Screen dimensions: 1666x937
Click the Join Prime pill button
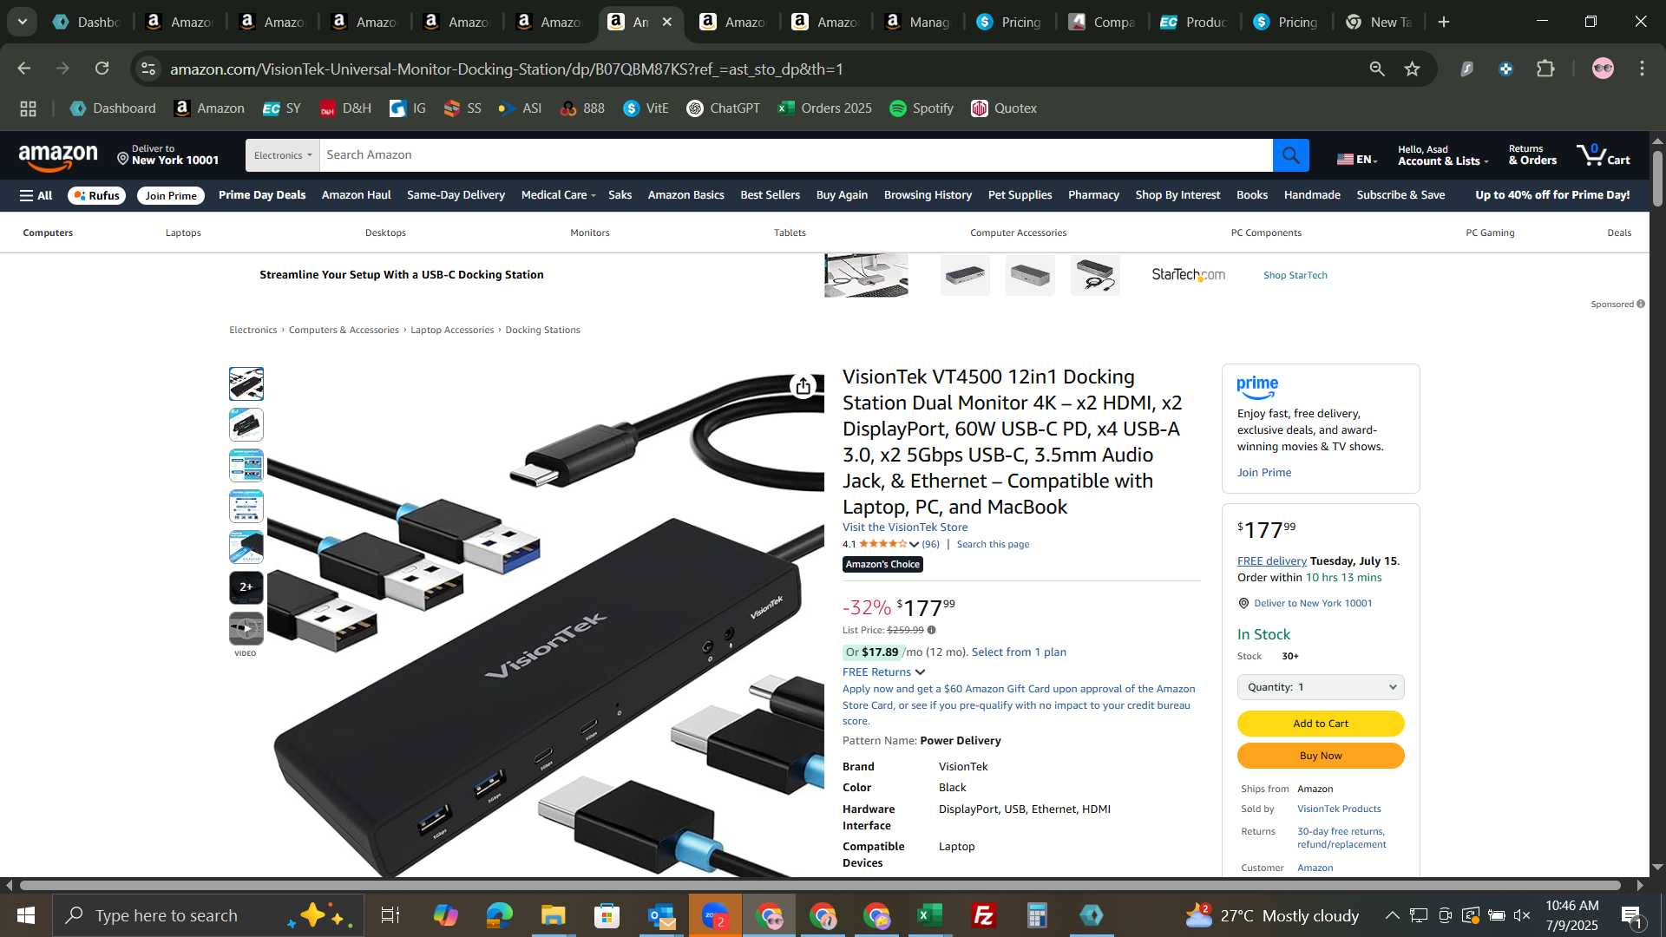(x=171, y=196)
